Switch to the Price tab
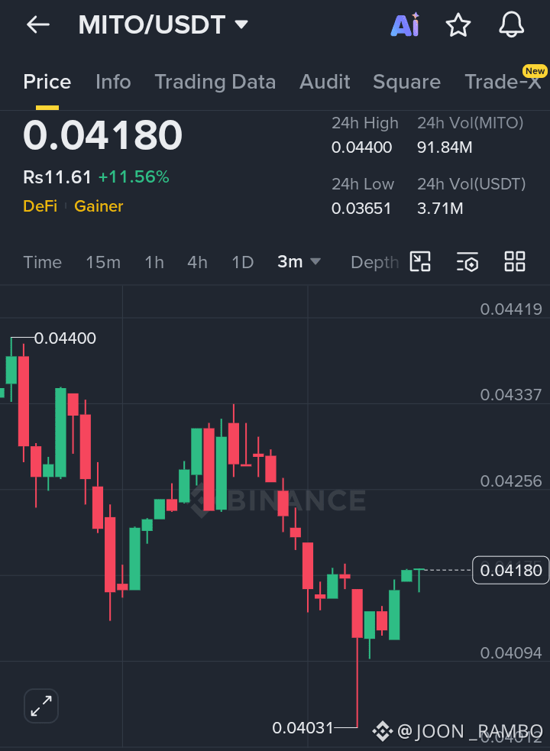Viewport: 550px width, 751px height. coord(47,82)
